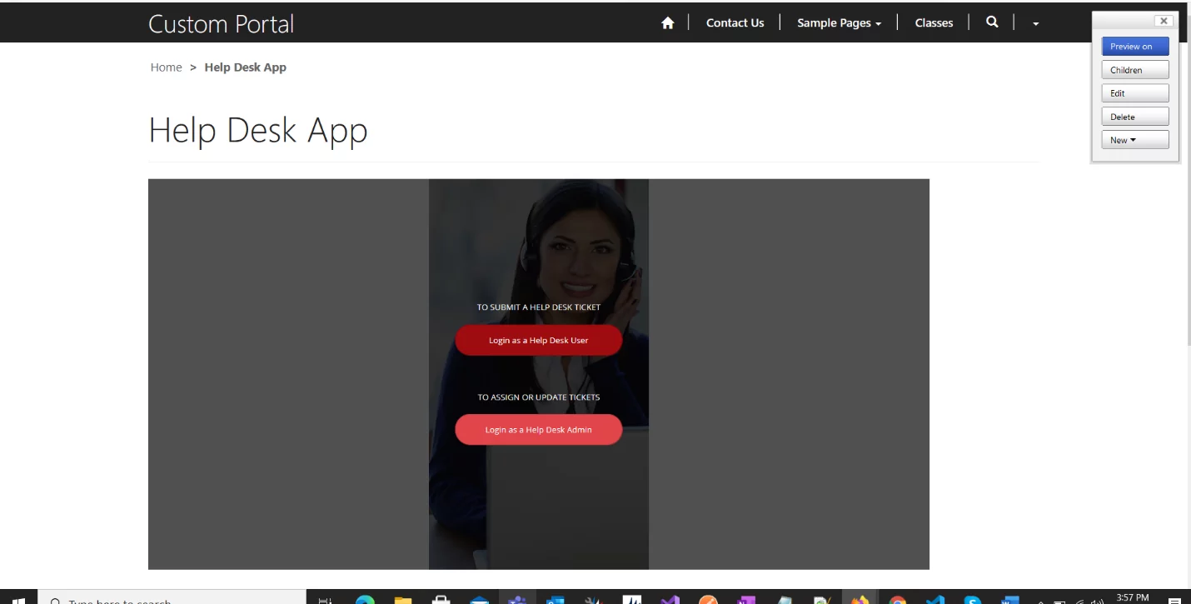Open the Contact Us page
1191x604 pixels.
pos(735,23)
